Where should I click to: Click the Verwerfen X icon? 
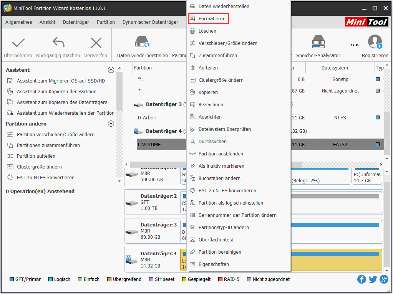pyautogui.click(x=95, y=43)
